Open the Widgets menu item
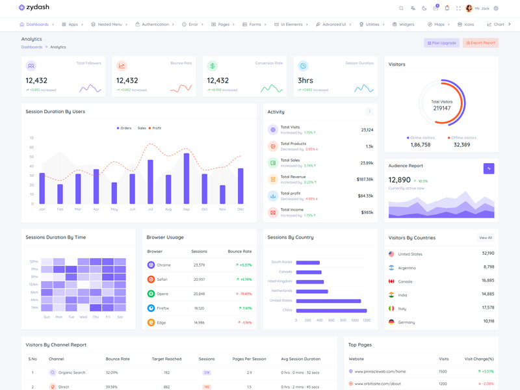The image size is (520, 390). 403,25
